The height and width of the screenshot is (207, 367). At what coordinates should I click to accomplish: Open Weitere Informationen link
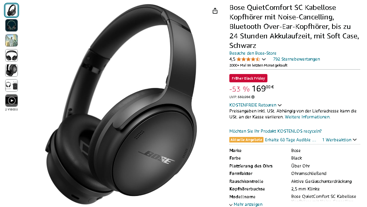point(307,117)
